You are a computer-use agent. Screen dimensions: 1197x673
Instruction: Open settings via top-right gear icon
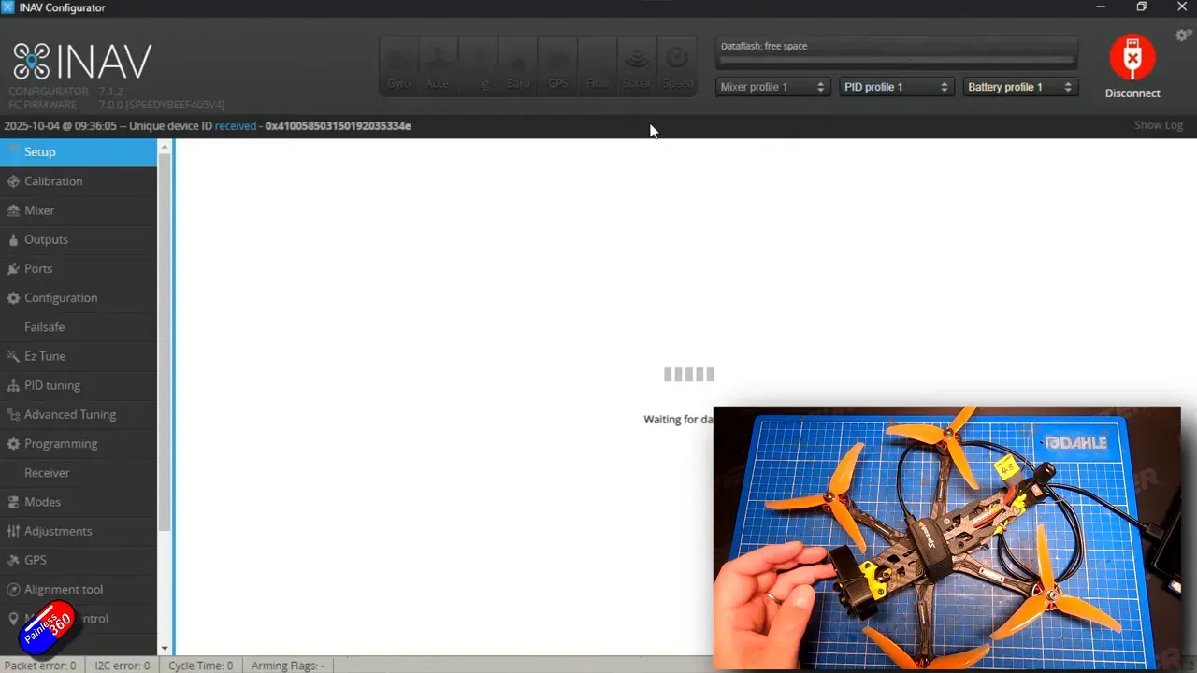click(1183, 36)
